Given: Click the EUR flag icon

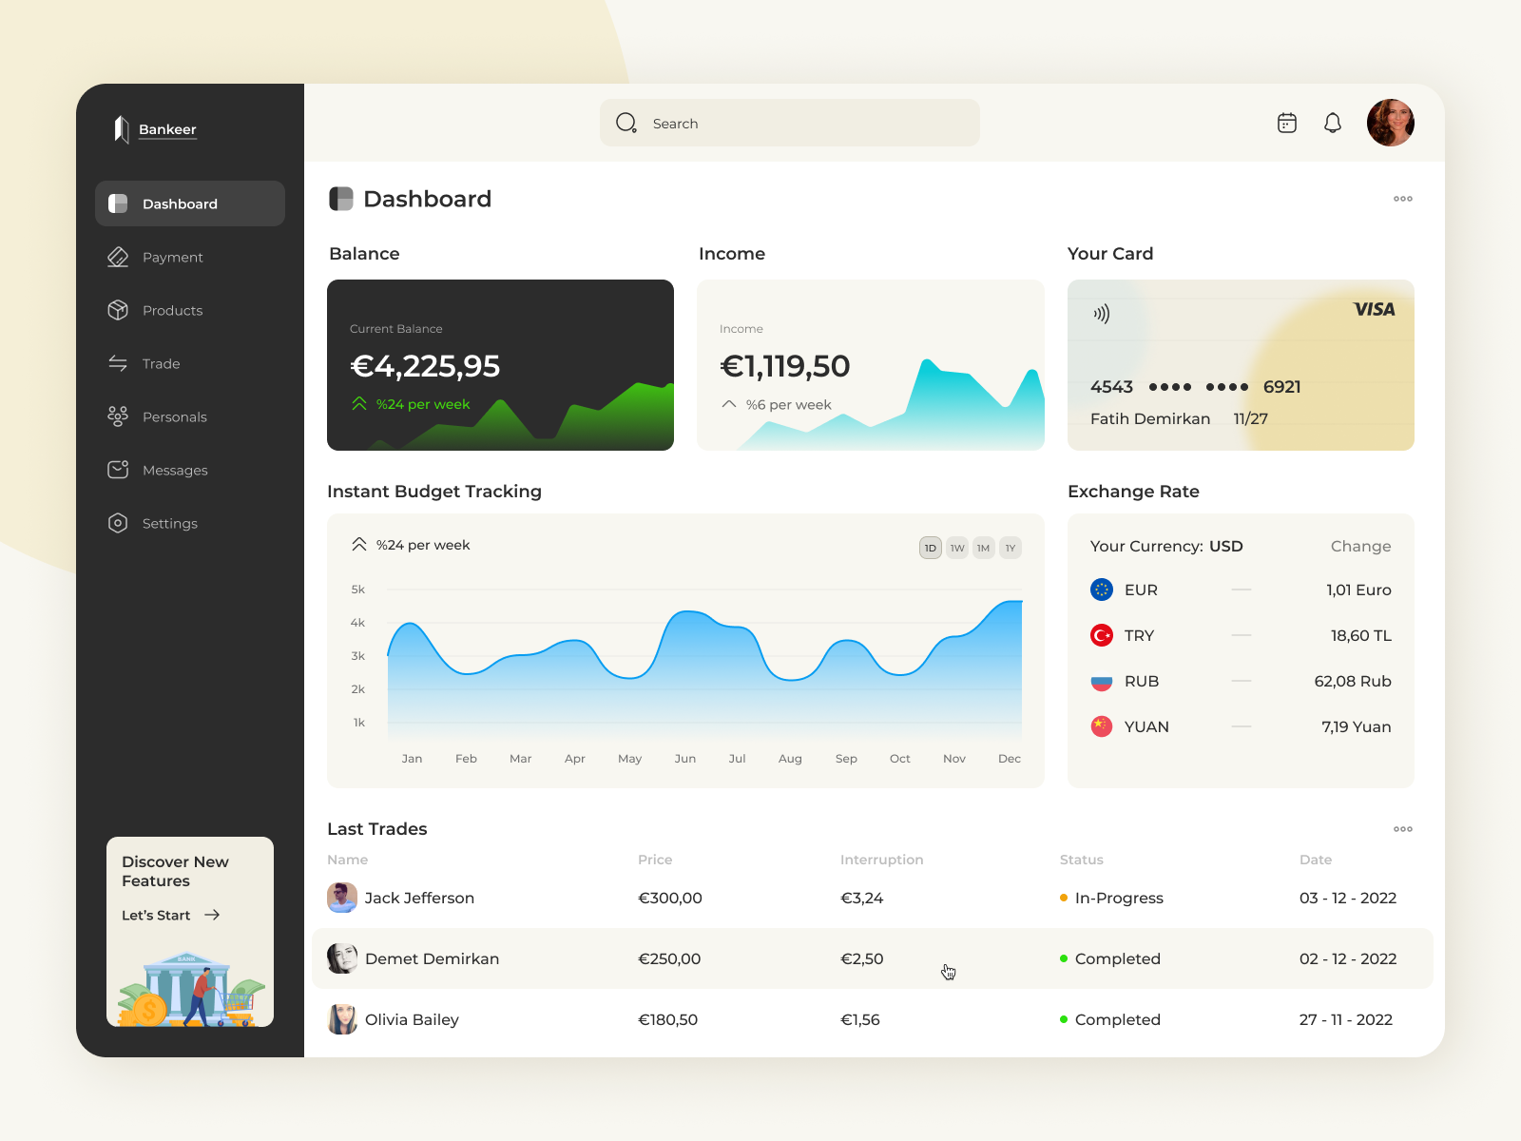Looking at the screenshot, I should (x=1102, y=590).
